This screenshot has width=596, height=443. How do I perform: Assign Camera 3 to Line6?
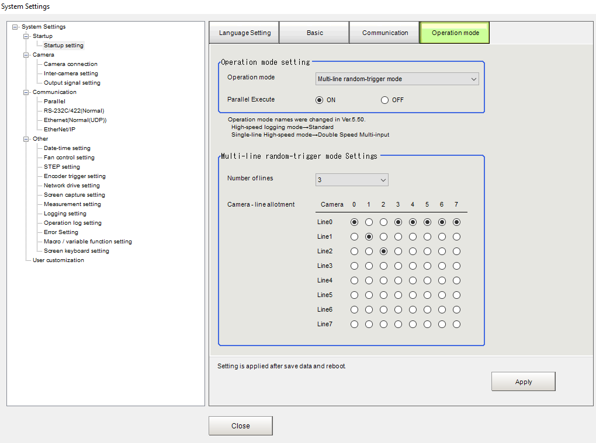398,310
